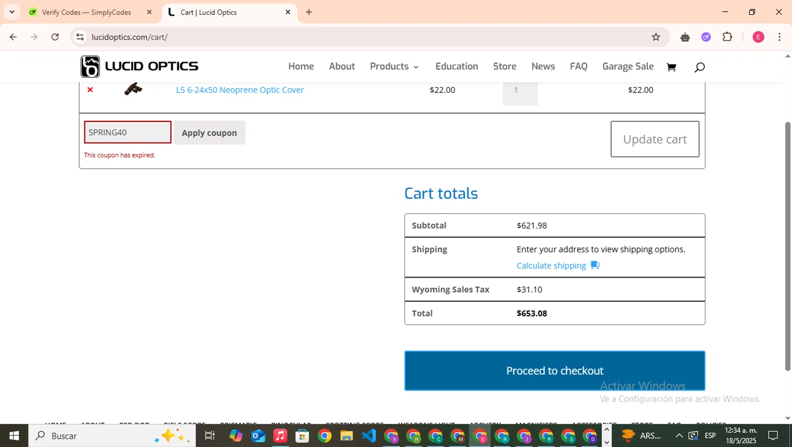Viewport: 792px width, 447px height.
Task: Launch Outlook from the taskbar
Action: [x=258, y=436]
